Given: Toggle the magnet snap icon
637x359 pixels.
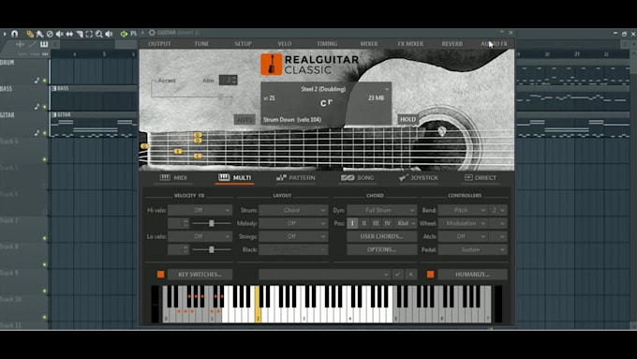Looking at the screenshot, I should click(15, 34).
